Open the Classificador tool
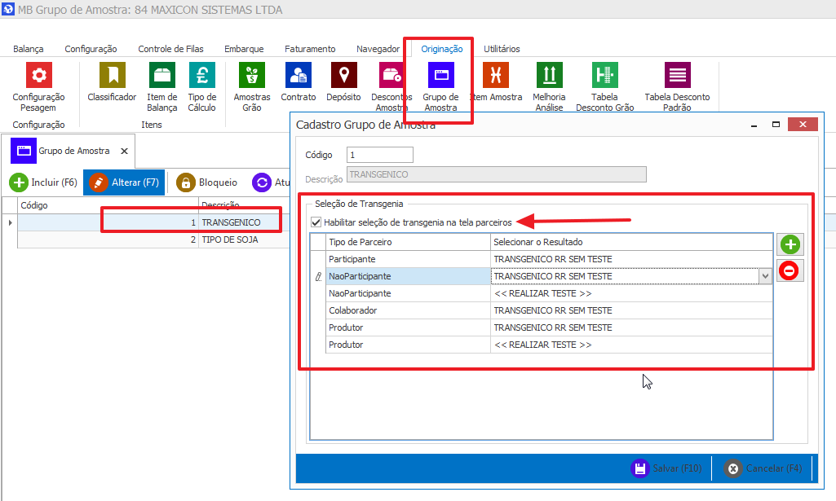The image size is (836, 501). click(112, 81)
